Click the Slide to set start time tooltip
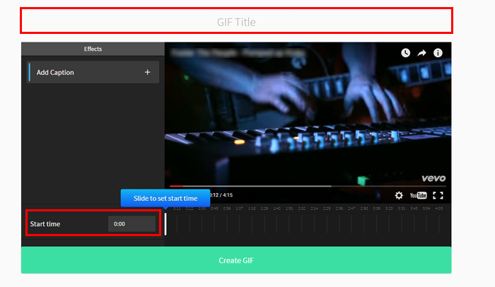 coord(165,198)
